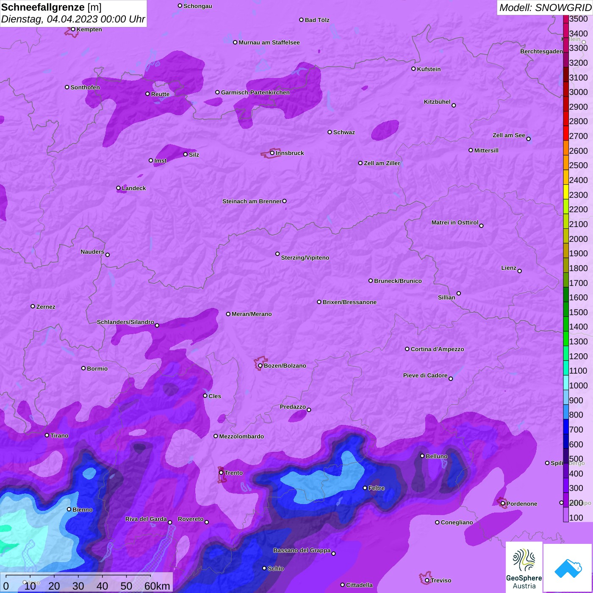
Task: Click the light cyan 1000 legend swatch
Action: pos(566,382)
